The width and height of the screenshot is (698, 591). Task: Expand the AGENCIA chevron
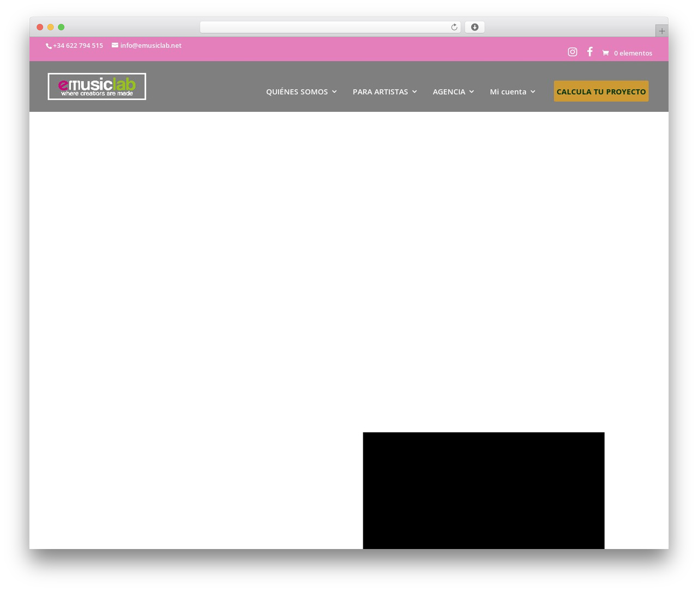(472, 92)
